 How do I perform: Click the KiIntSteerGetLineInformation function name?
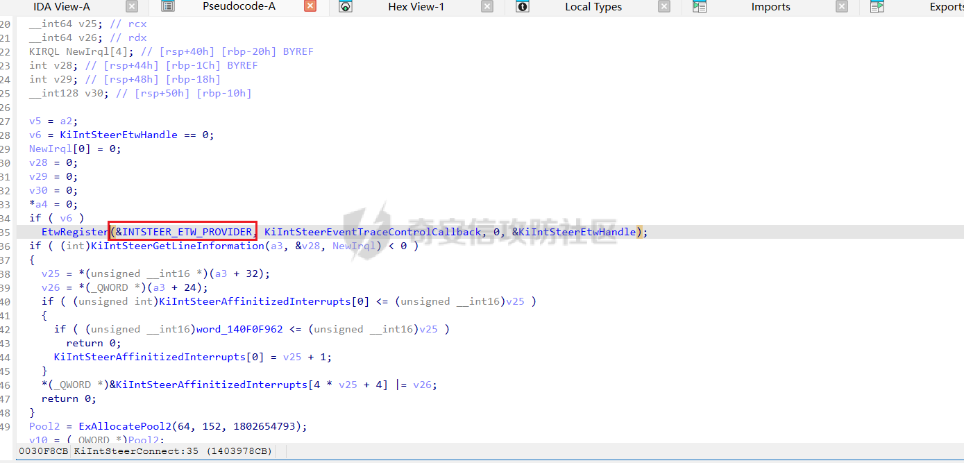point(178,246)
